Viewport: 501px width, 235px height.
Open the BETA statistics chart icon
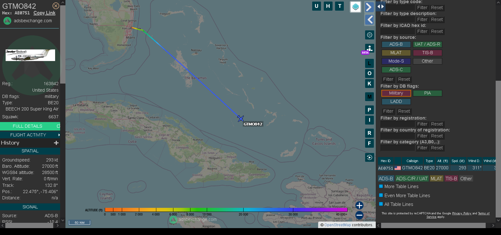pos(369,49)
